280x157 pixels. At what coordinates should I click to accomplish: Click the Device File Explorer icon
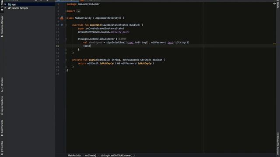point(278,134)
